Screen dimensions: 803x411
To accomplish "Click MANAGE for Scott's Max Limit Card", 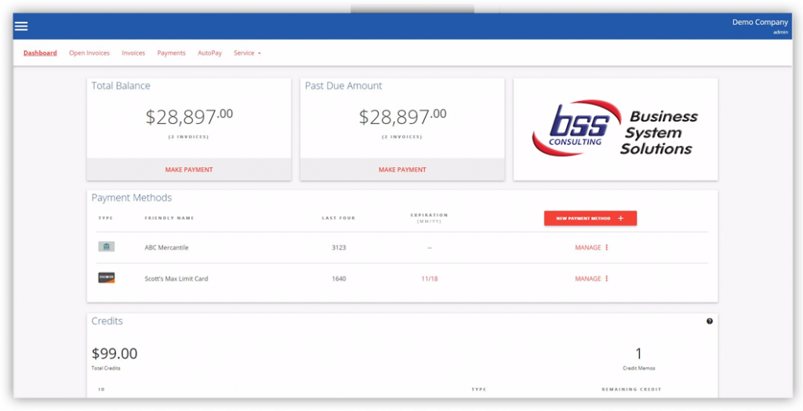I will pos(587,278).
